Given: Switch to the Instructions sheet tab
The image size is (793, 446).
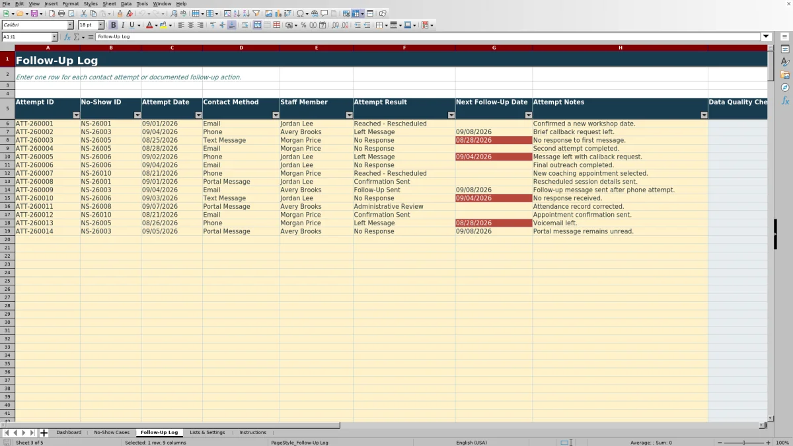Looking at the screenshot, I should 252,433.
